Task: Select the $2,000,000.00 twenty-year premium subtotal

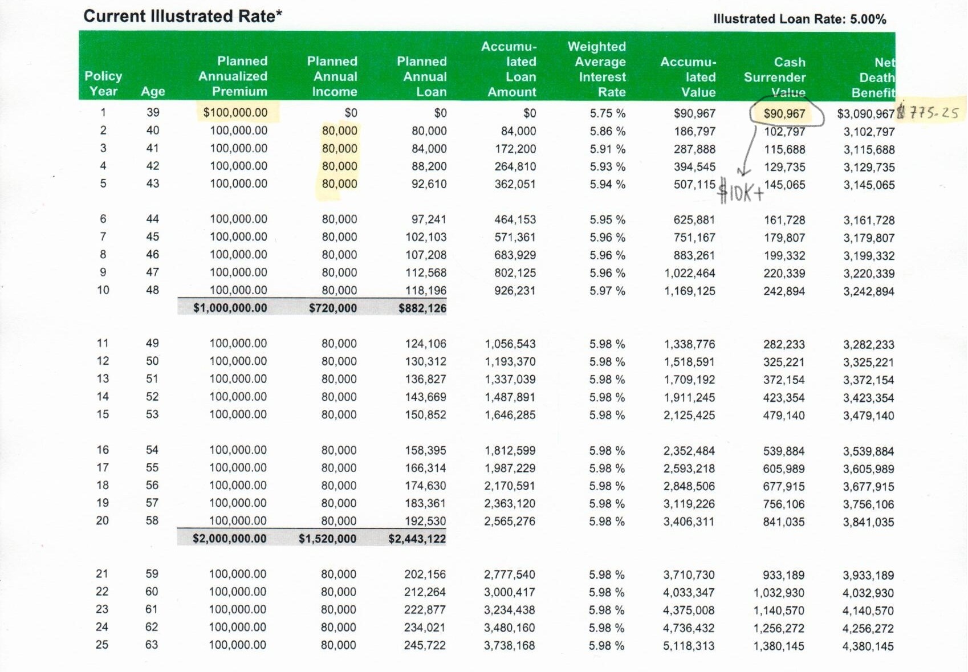Action: pyautogui.click(x=229, y=539)
